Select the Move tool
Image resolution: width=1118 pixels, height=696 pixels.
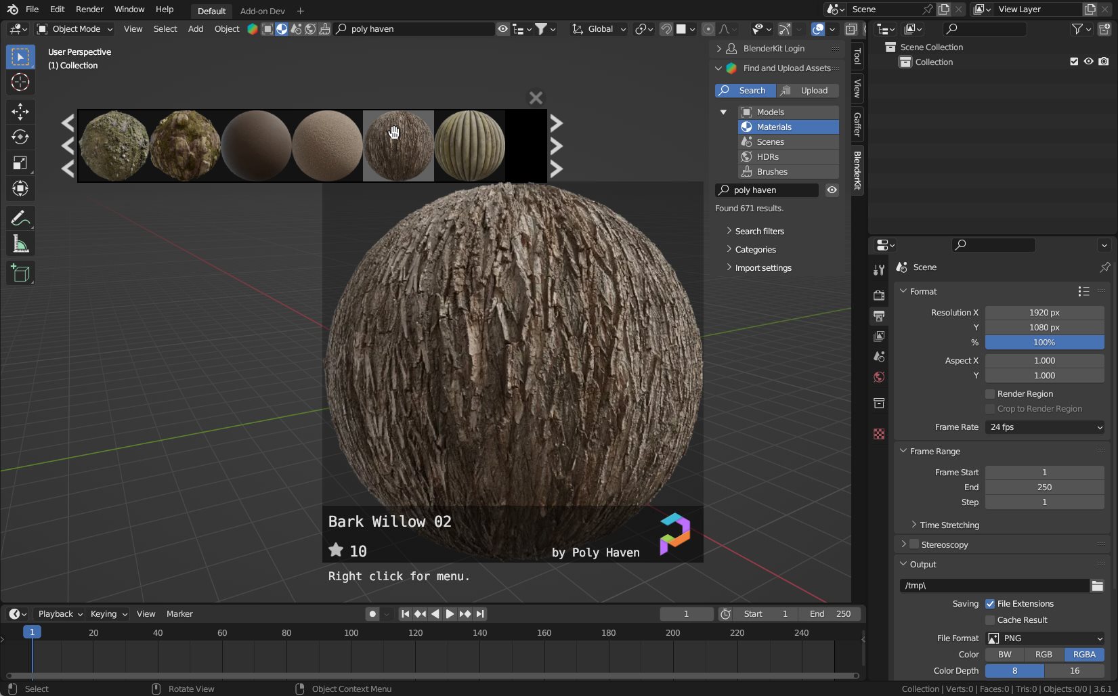(20, 112)
